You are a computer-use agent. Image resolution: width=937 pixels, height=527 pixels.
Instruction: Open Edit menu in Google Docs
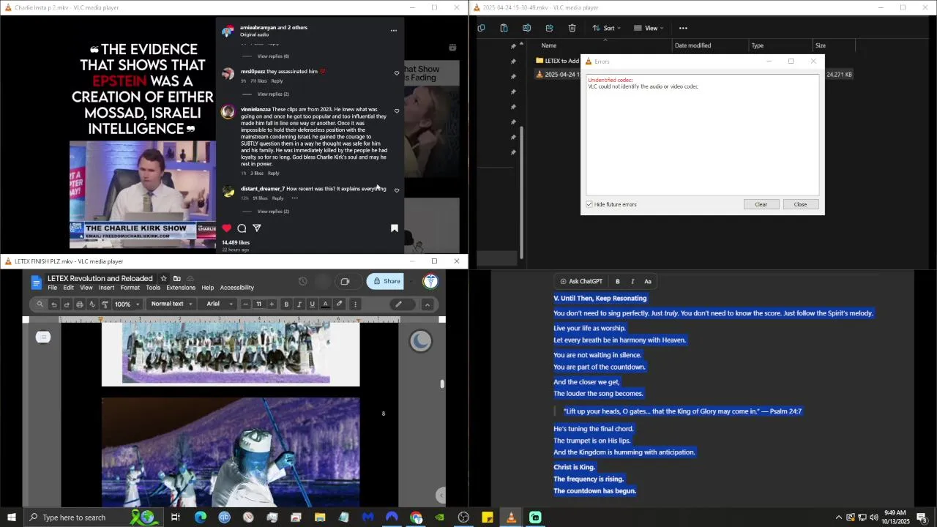(68, 288)
